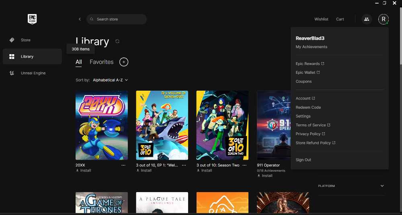
Task: Install 911 Operator
Action: (x=265, y=176)
